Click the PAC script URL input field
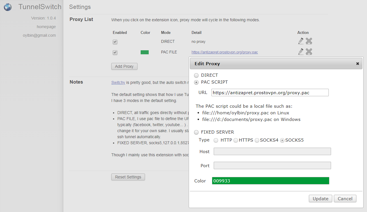Viewport: 367px width, 212px height. pyautogui.click(x=270, y=92)
